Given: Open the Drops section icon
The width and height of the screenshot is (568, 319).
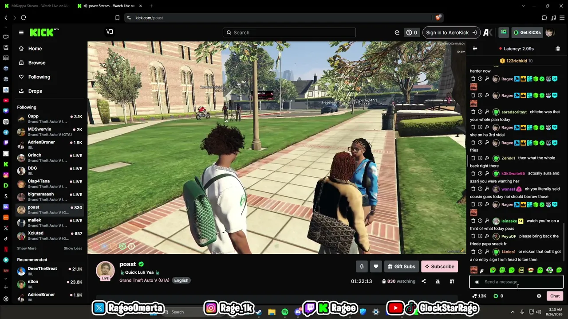Looking at the screenshot, I should tap(21, 91).
